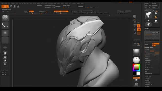Open the Material menu
Image resolution: width=162 pixels, height=91 pixels.
[38, 3]
